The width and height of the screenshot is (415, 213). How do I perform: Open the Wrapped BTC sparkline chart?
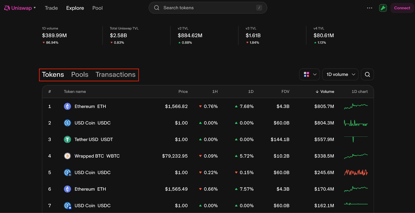coord(356,156)
